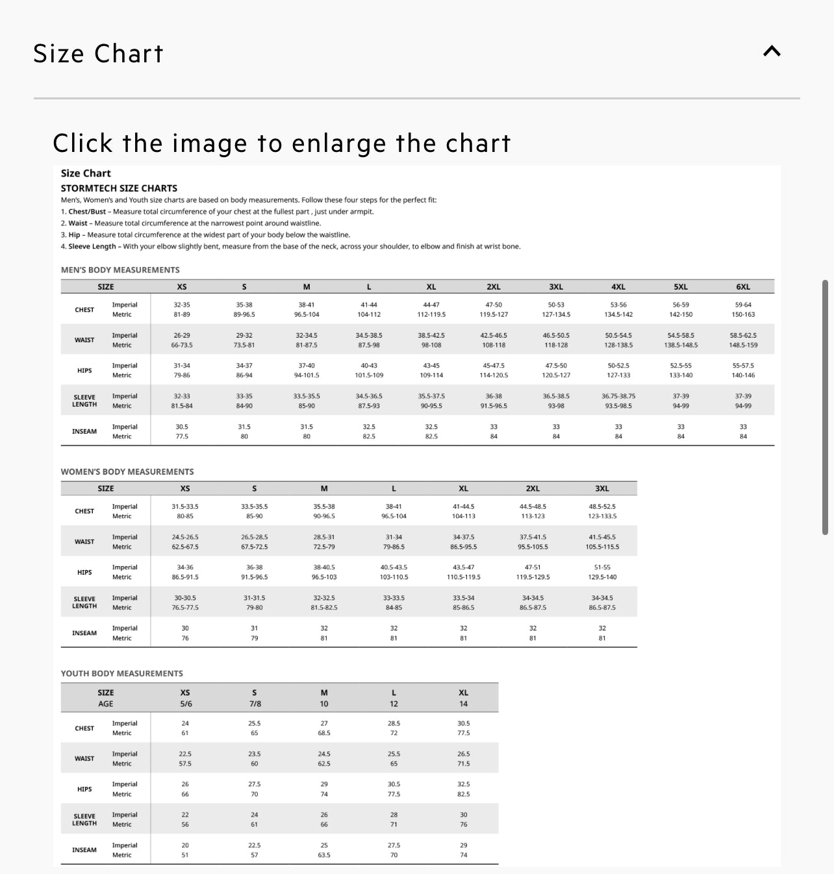Click the Youth Body Measurements heading
834x874 pixels.
(x=122, y=674)
